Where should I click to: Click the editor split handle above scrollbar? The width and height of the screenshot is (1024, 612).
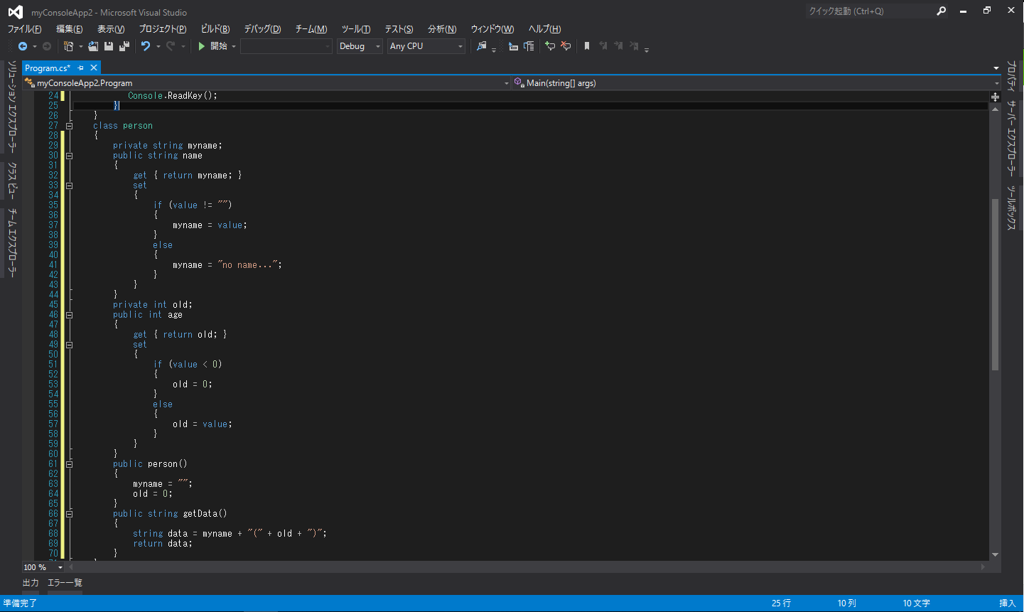pyautogui.click(x=995, y=97)
